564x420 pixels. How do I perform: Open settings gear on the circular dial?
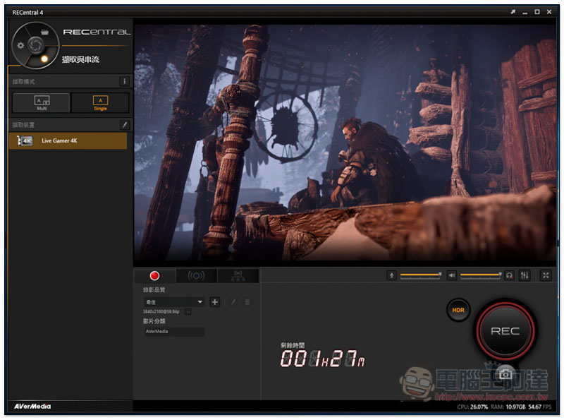click(20, 45)
